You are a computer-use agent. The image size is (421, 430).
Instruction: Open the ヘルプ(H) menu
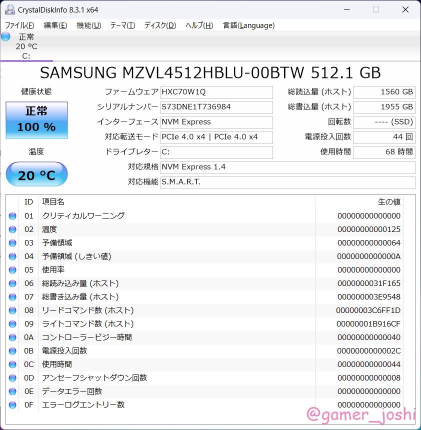pyautogui.click(x=199, y=25)
